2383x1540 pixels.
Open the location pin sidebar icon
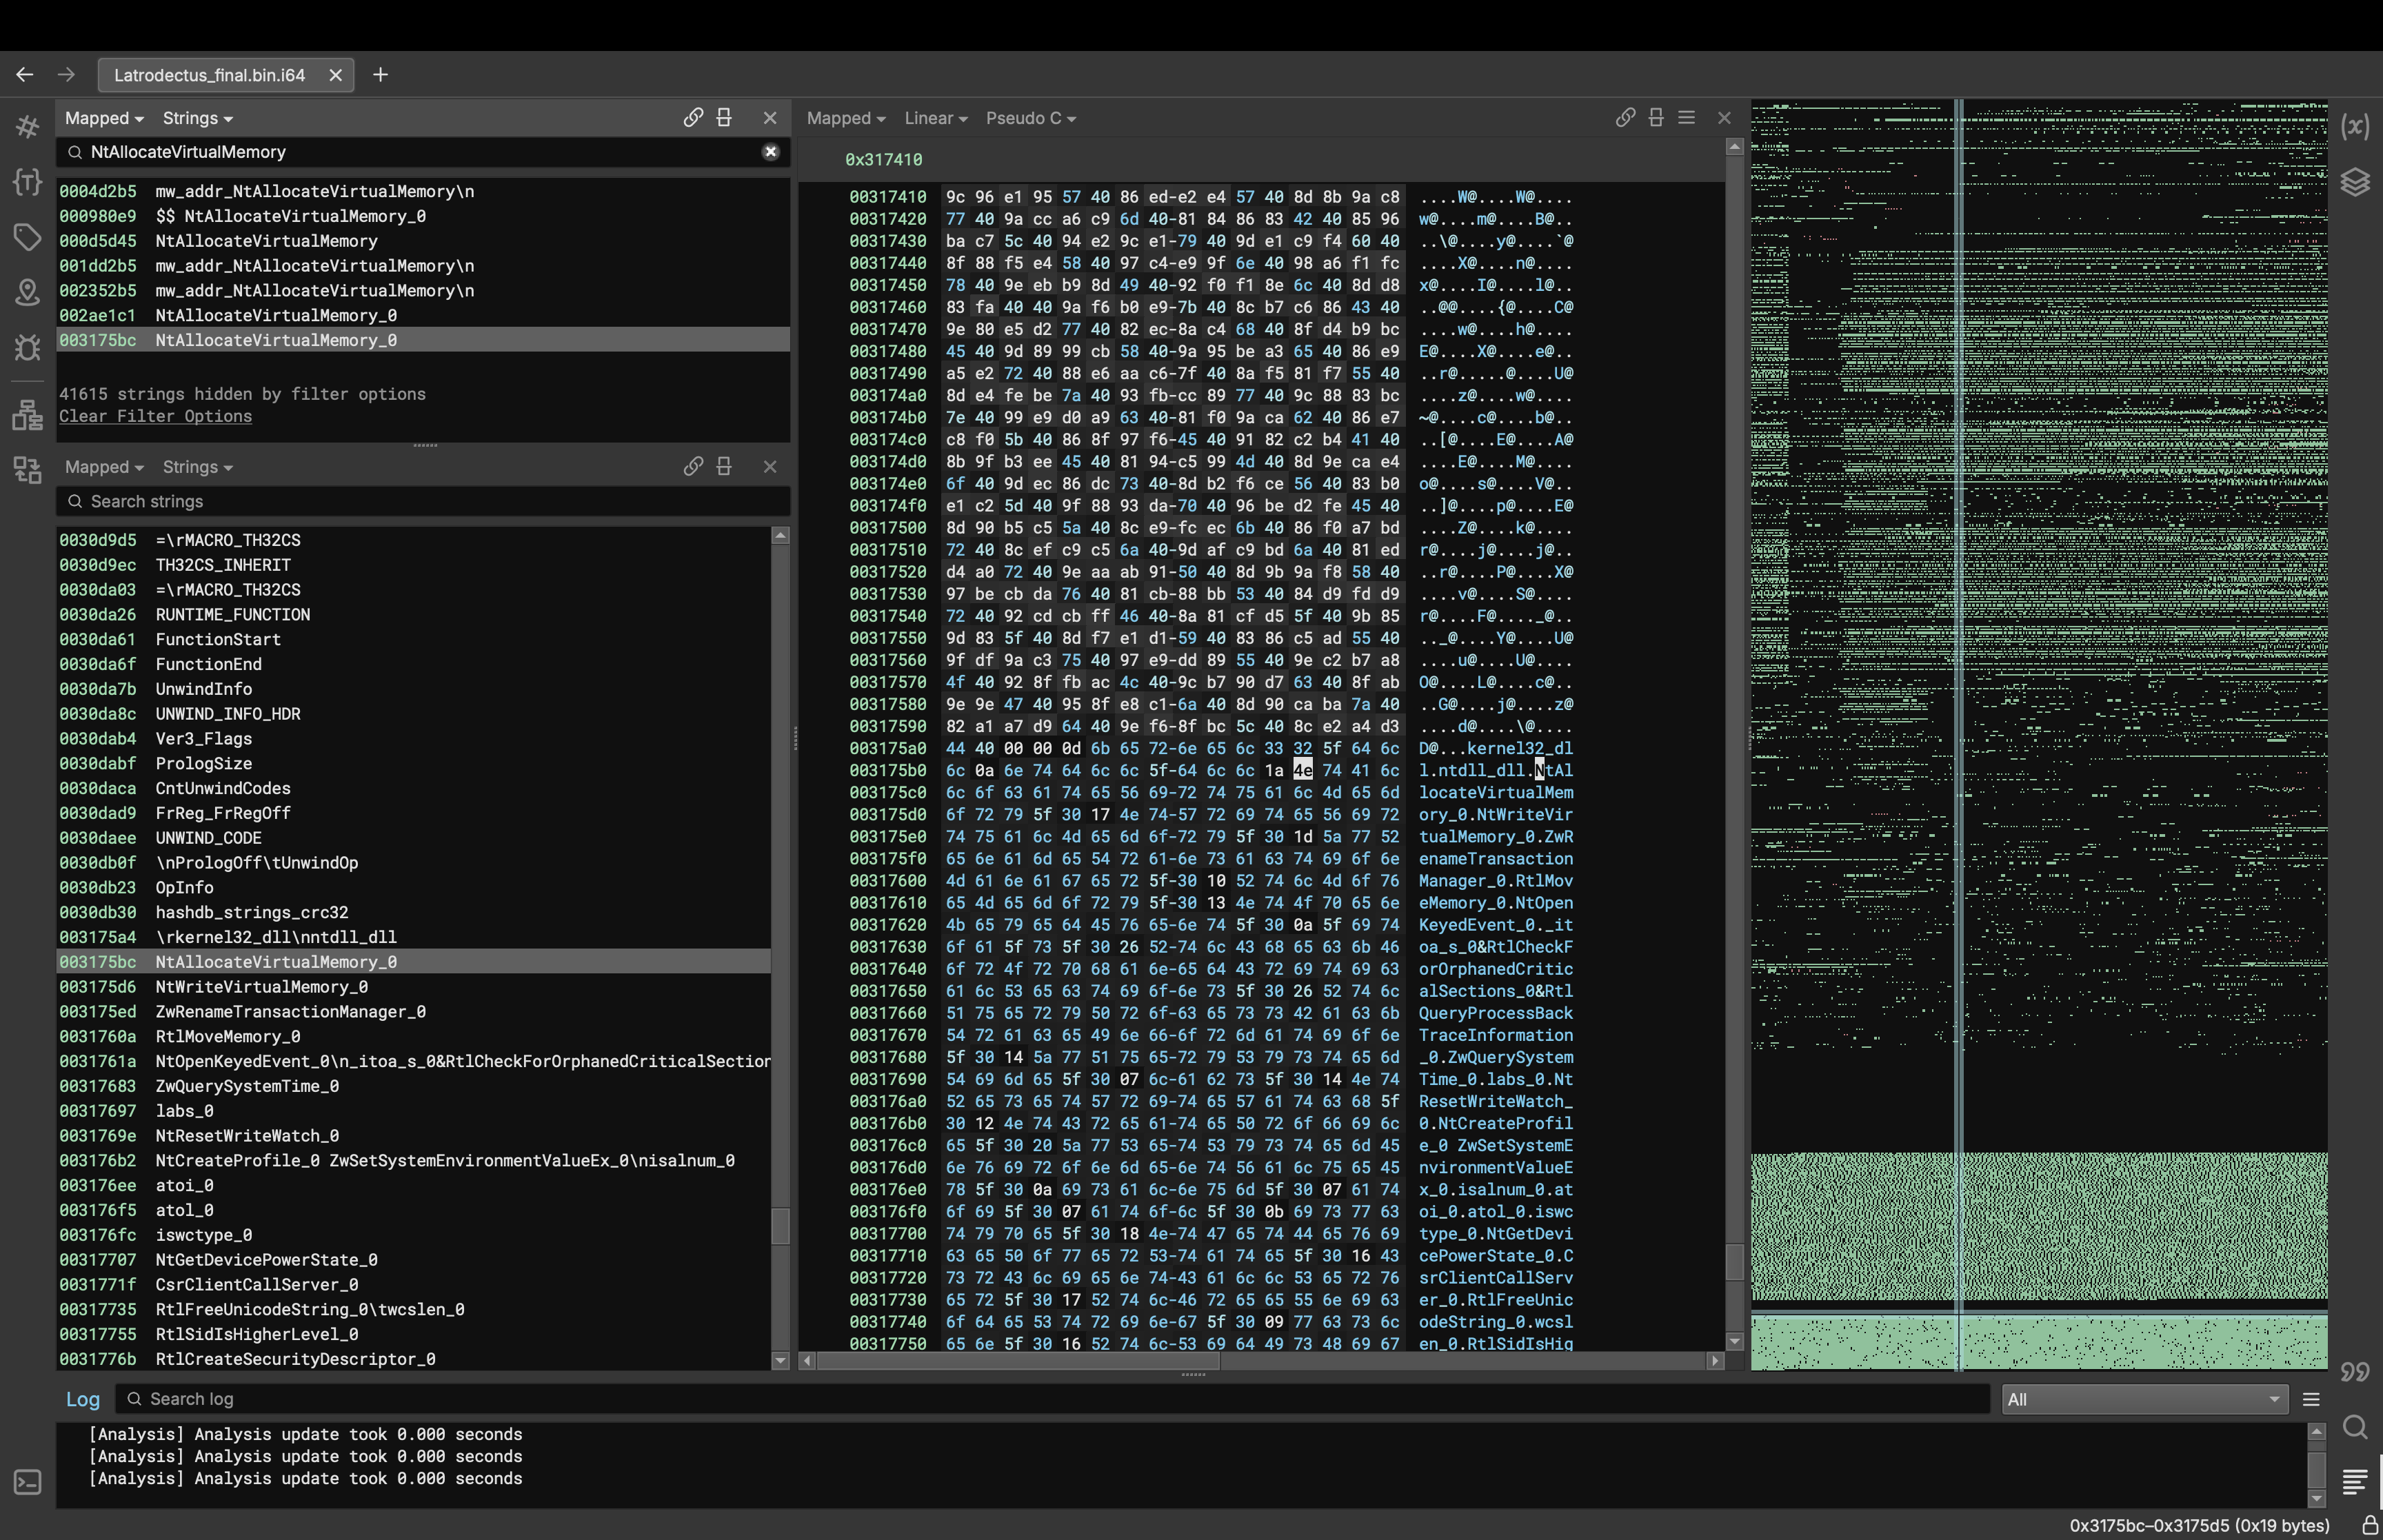point(27,292)
